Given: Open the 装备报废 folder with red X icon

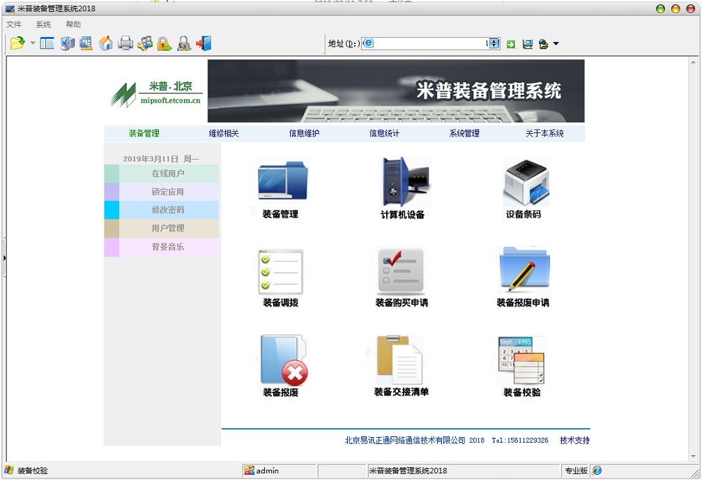Looking at the screenshot, I should 284,360.
